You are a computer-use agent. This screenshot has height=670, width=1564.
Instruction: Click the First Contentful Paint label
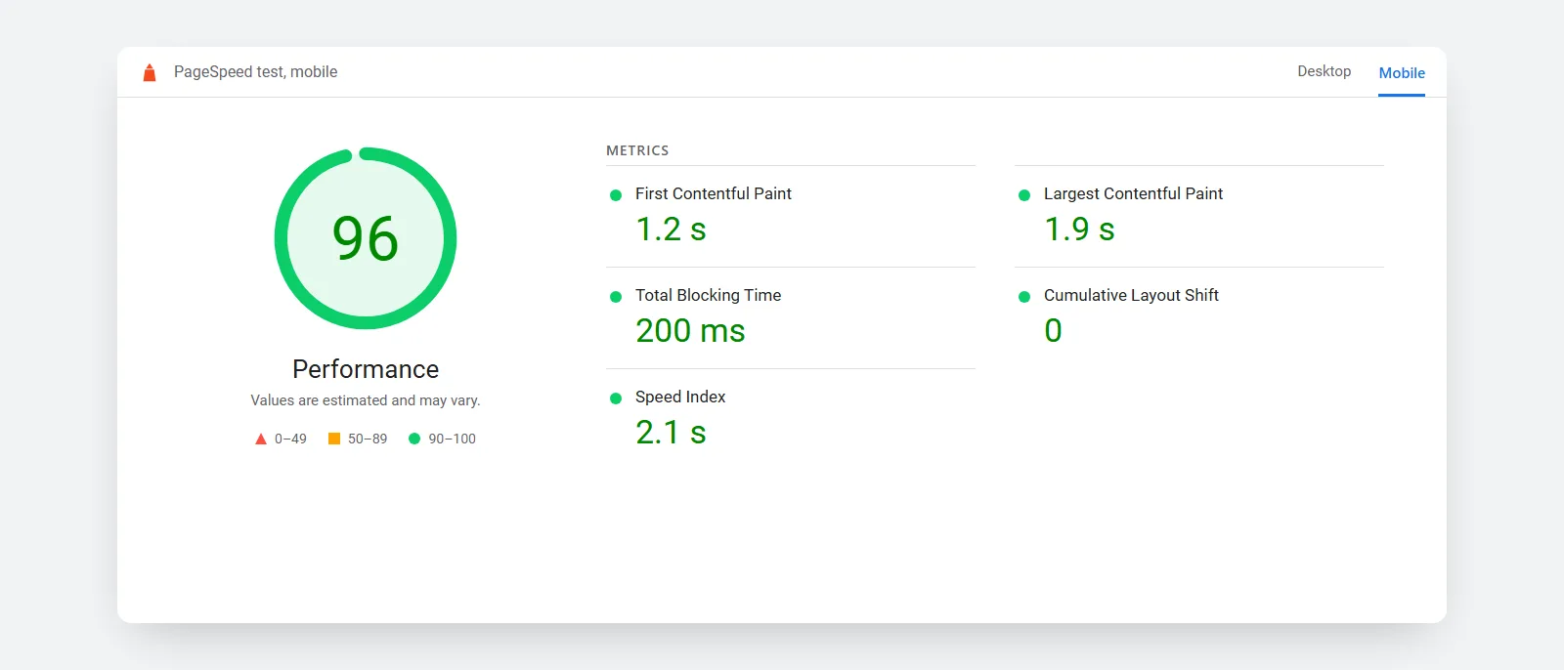[x=714, y=193]
